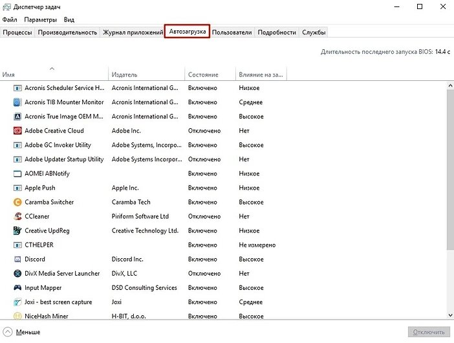Maximize the Task Manager window
The height and width of the screenshot is (343, 454).
pyautogui.click(x=420, y=6)
